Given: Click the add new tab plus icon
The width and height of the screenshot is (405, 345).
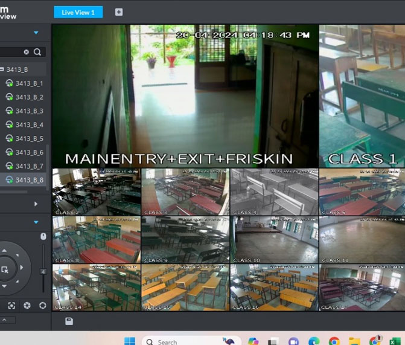Looking at the screenshot, I should tap(119, 12).
